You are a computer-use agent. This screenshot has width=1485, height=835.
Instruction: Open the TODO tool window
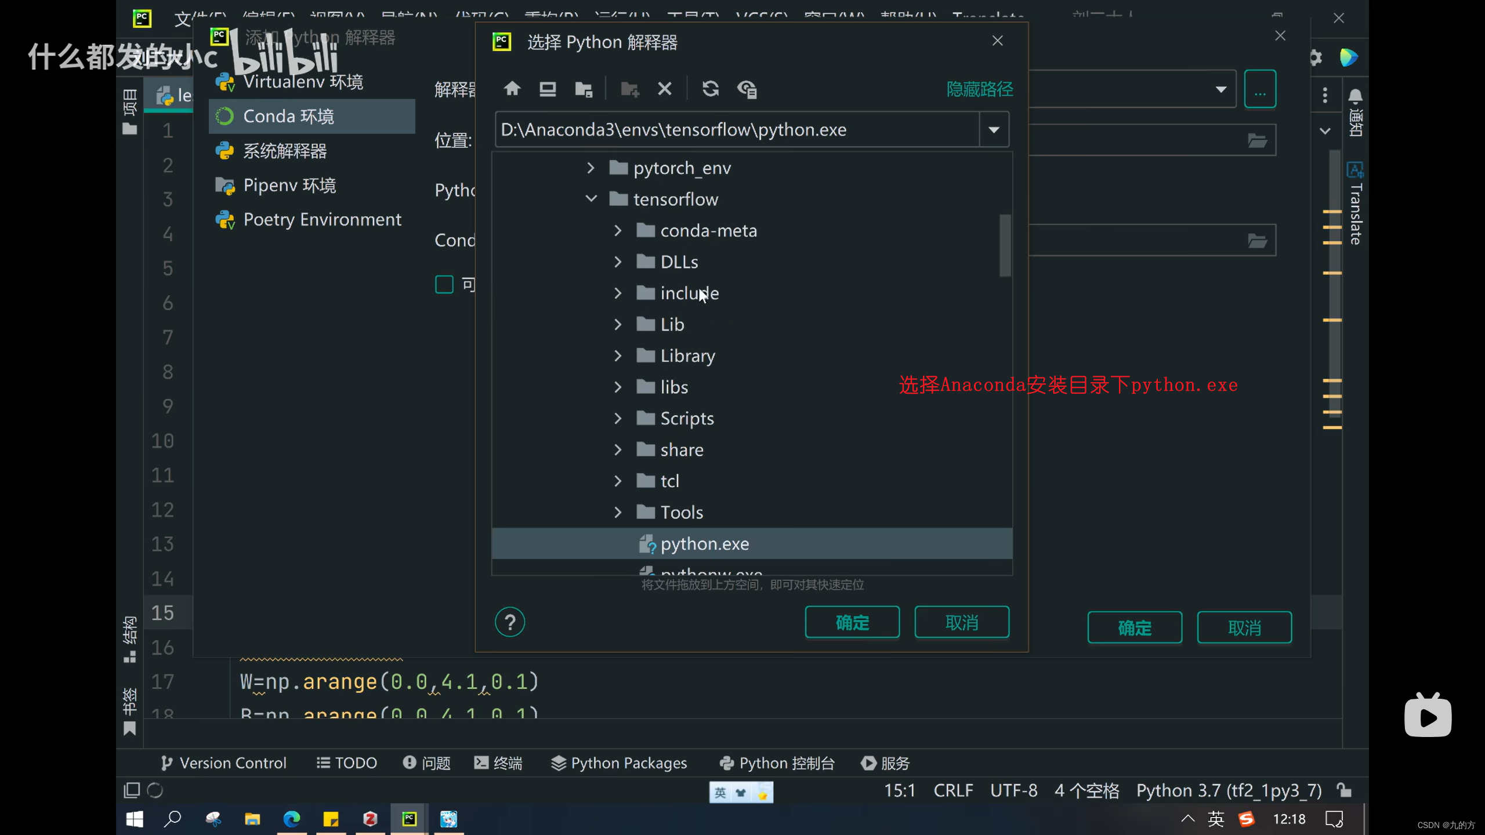click(347, 763)
